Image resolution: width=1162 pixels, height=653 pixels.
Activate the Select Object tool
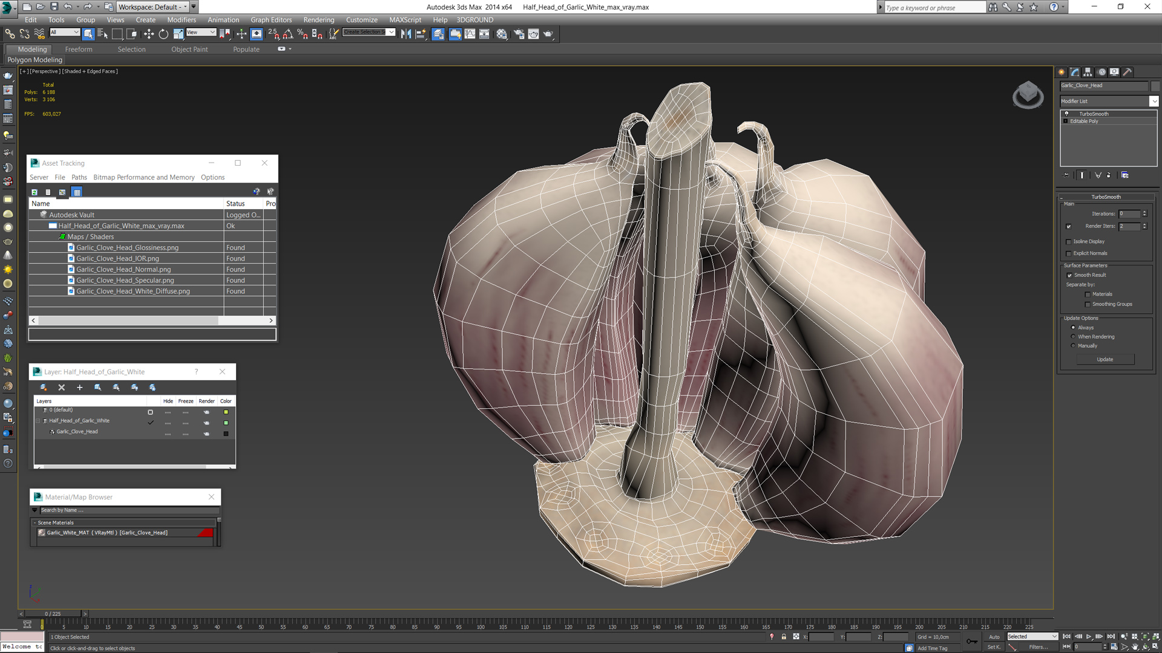[88, 34]
